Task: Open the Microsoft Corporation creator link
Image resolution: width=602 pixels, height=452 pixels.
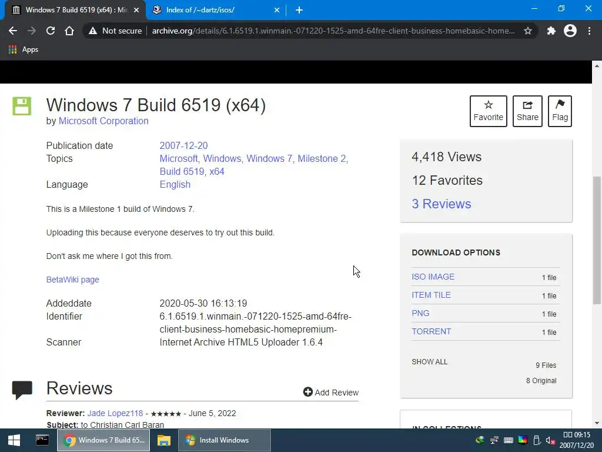Action: click(x=103, y=121)
